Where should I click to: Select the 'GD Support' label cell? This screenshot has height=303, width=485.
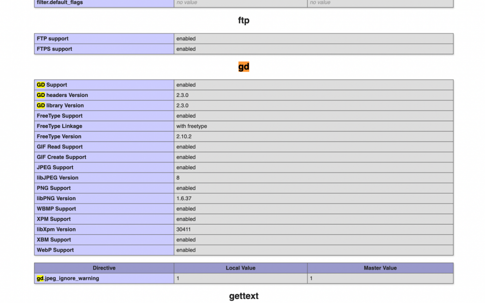(x=104, y=85)
